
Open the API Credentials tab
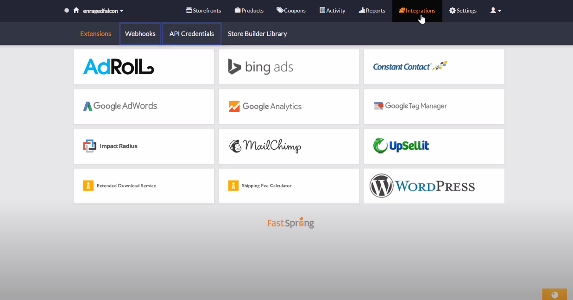tap(192, 34)
